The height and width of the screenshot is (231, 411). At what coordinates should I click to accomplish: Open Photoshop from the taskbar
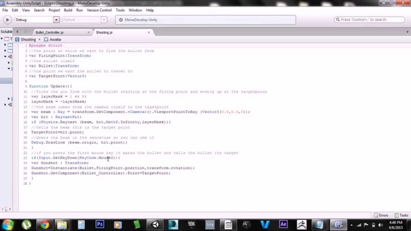[100, 225]
